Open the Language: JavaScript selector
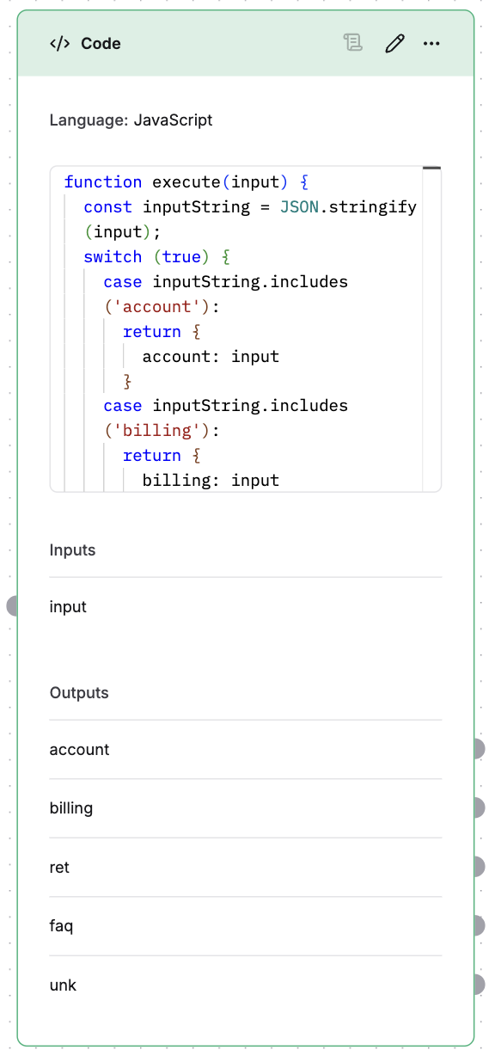Screen dimensions: 495x1056 130,120
